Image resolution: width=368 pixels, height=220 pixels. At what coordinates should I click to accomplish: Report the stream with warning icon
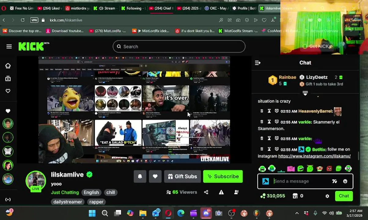(221, 192)
